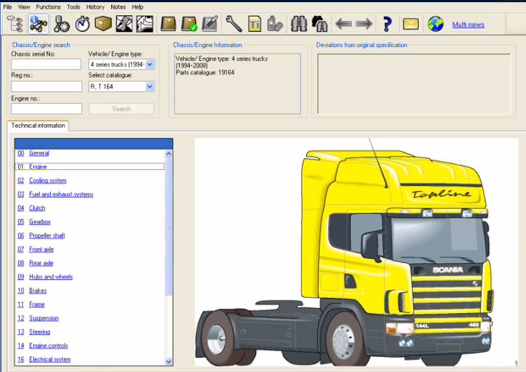Click the yellow envelope mail icon
526x372 pixels.
tap(411, 24)
